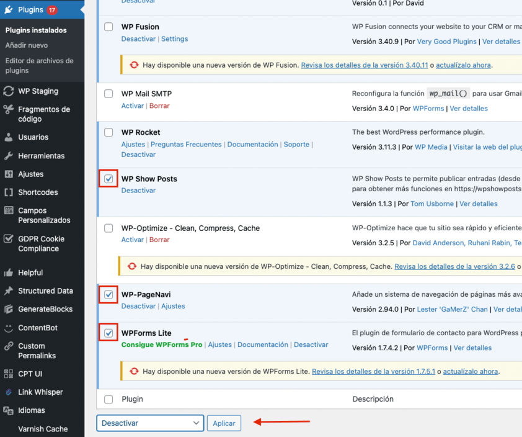Click the WPForms Lite update refresh icon
522x437 pixels.
[x=134, y=371]
